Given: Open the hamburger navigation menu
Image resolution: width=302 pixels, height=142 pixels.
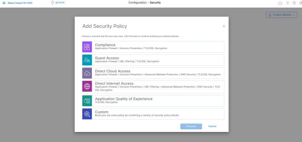Looking at the screenshot, I should coord(4,3).
